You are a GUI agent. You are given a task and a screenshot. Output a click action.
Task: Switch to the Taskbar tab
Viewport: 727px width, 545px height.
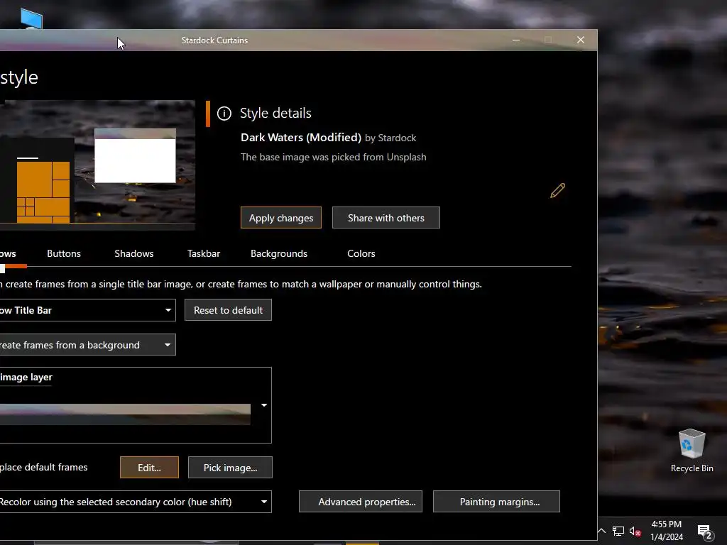click(204, 253)
